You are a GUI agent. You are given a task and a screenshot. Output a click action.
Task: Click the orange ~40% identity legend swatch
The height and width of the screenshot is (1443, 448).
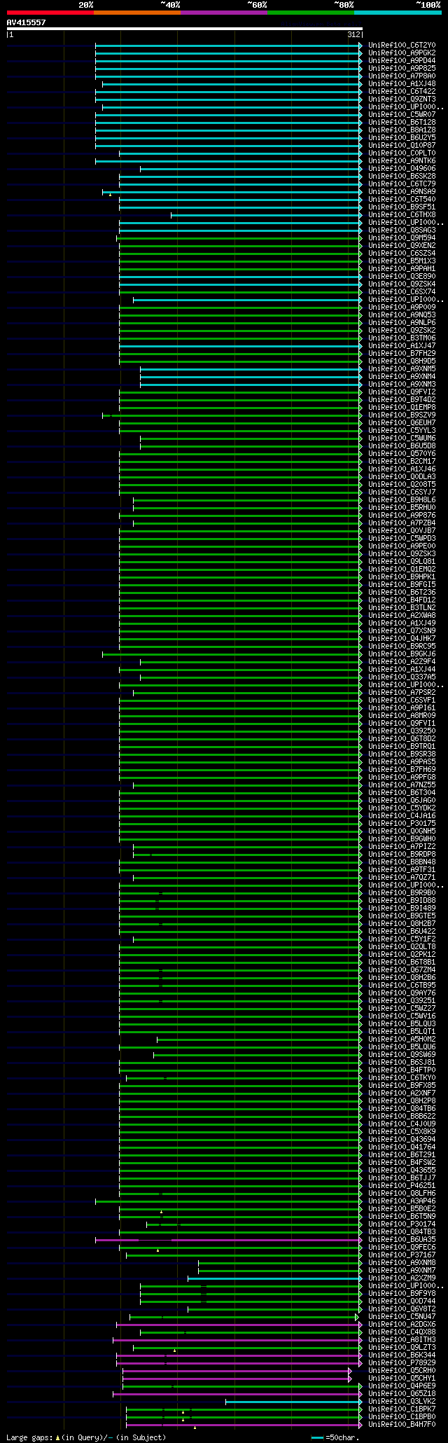pos(137,13)
